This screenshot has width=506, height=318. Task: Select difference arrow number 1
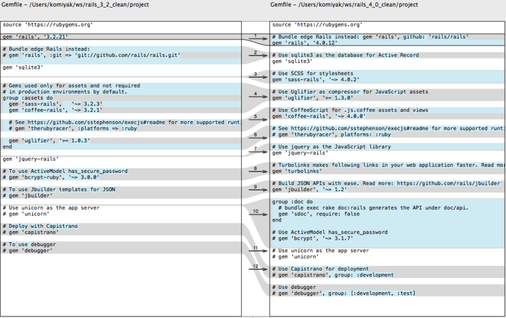[x=257, y=38]
